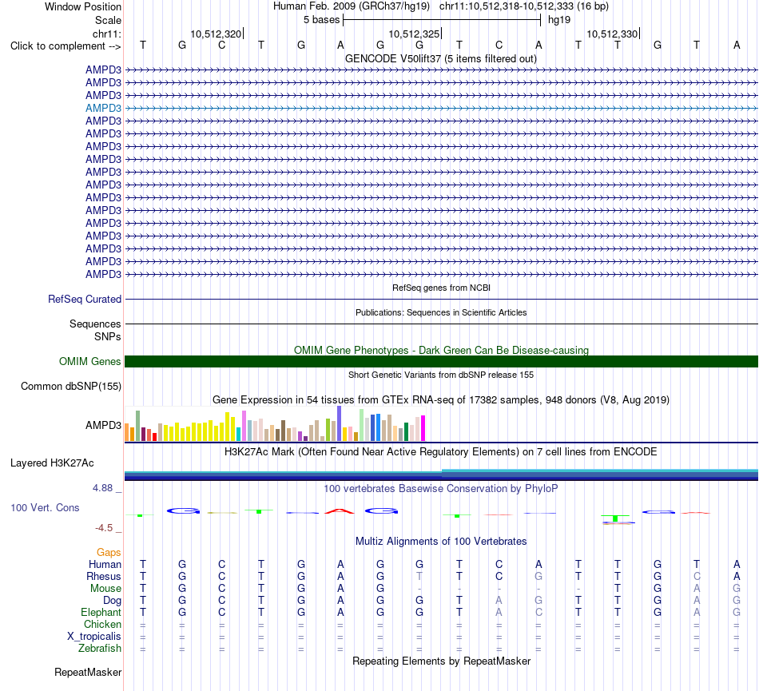
Task: Click the Chicken alignment row label
Action: click(x=102, y=624)
